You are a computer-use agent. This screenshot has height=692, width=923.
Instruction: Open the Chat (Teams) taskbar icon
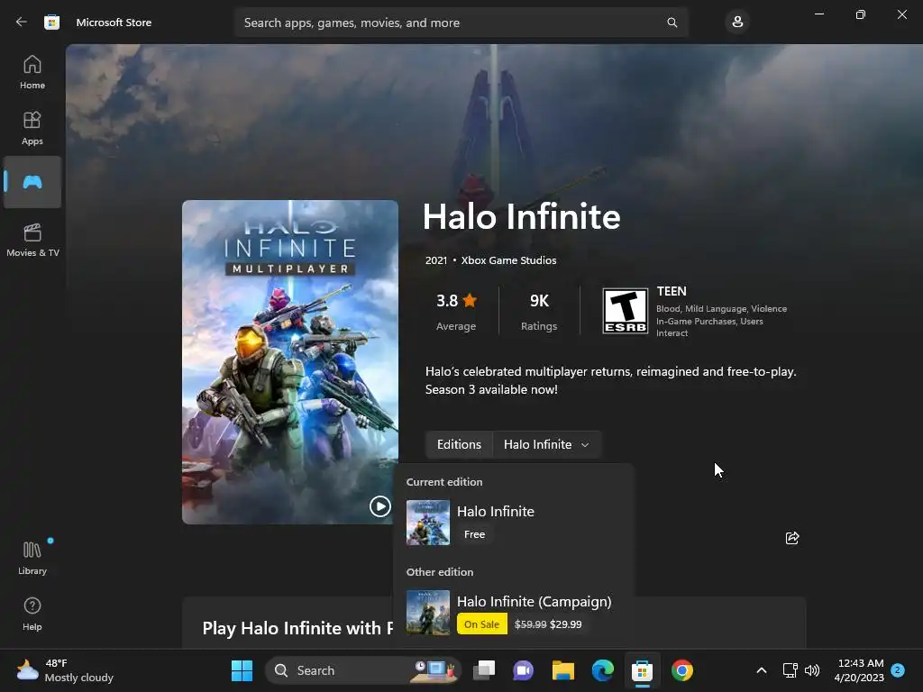[524, 670]
